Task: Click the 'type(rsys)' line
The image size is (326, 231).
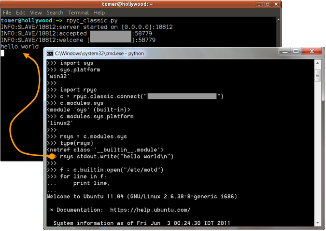Action: click(x=70, y=143)
